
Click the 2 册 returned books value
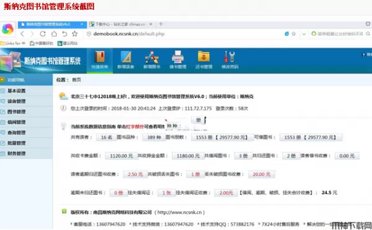pyautogui.click(x=291, y=156)
